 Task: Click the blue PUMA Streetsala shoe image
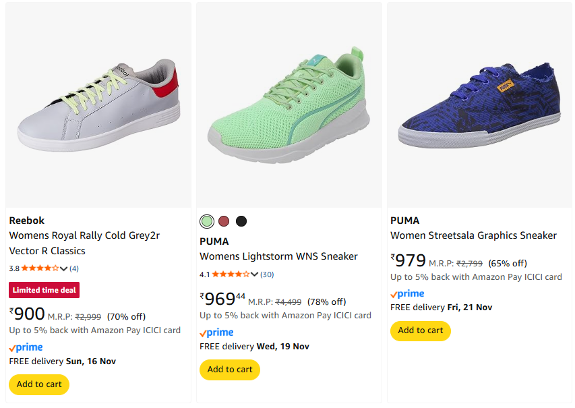479,105
